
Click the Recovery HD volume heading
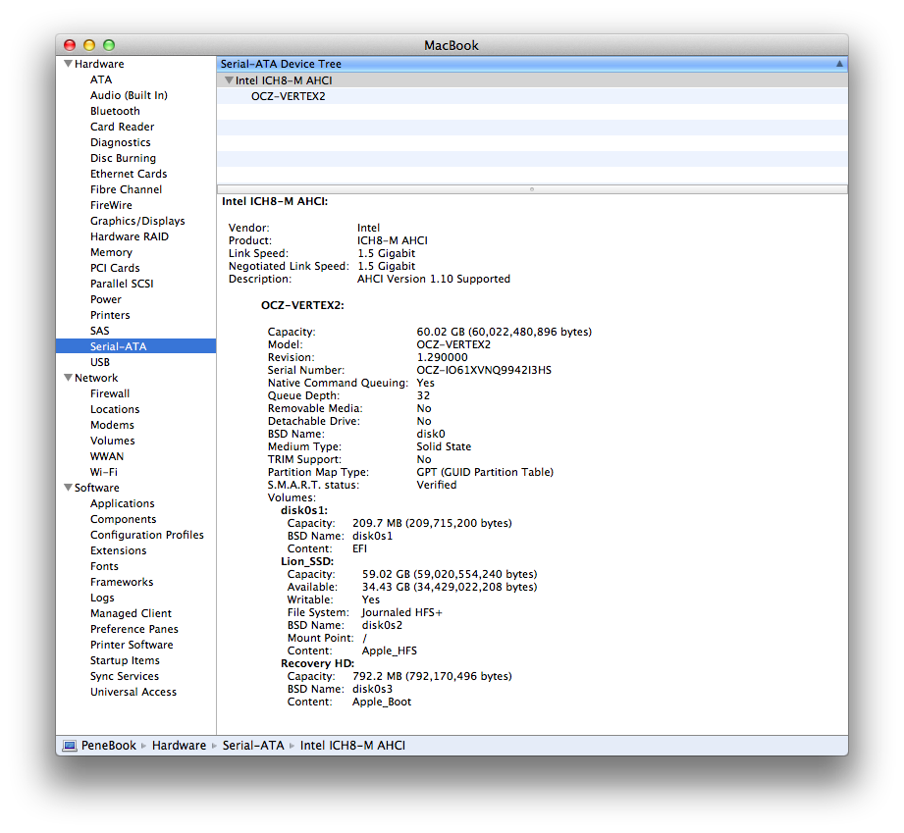tap(317, 663)
